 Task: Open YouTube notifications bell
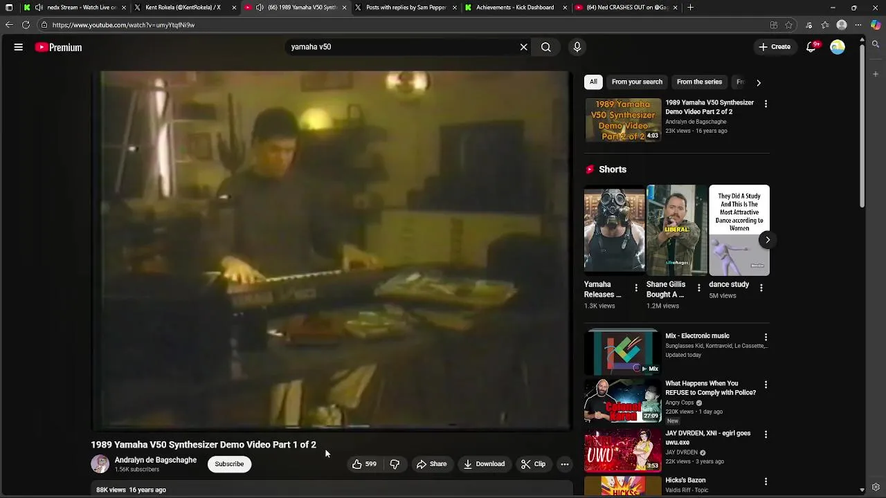point(811,47)
